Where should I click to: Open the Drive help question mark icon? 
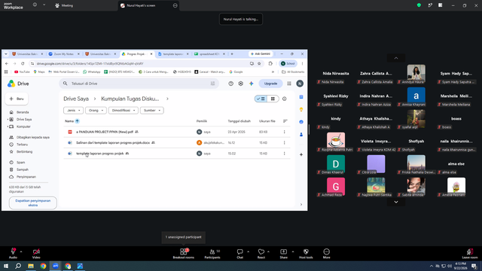tap(231, 84)
